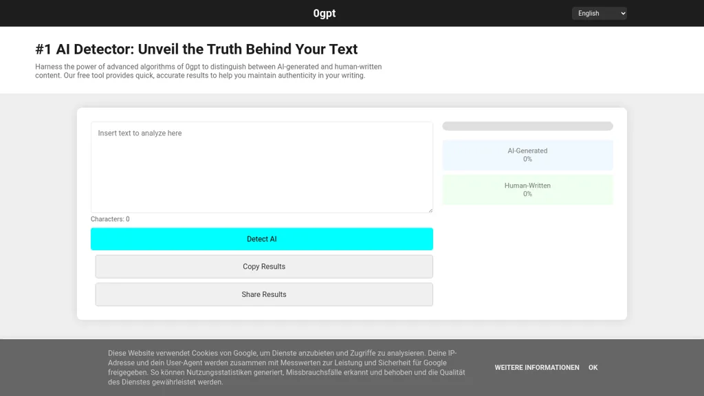
Task: Click the 0% value under Human-Written
Action: click(527, 194)
